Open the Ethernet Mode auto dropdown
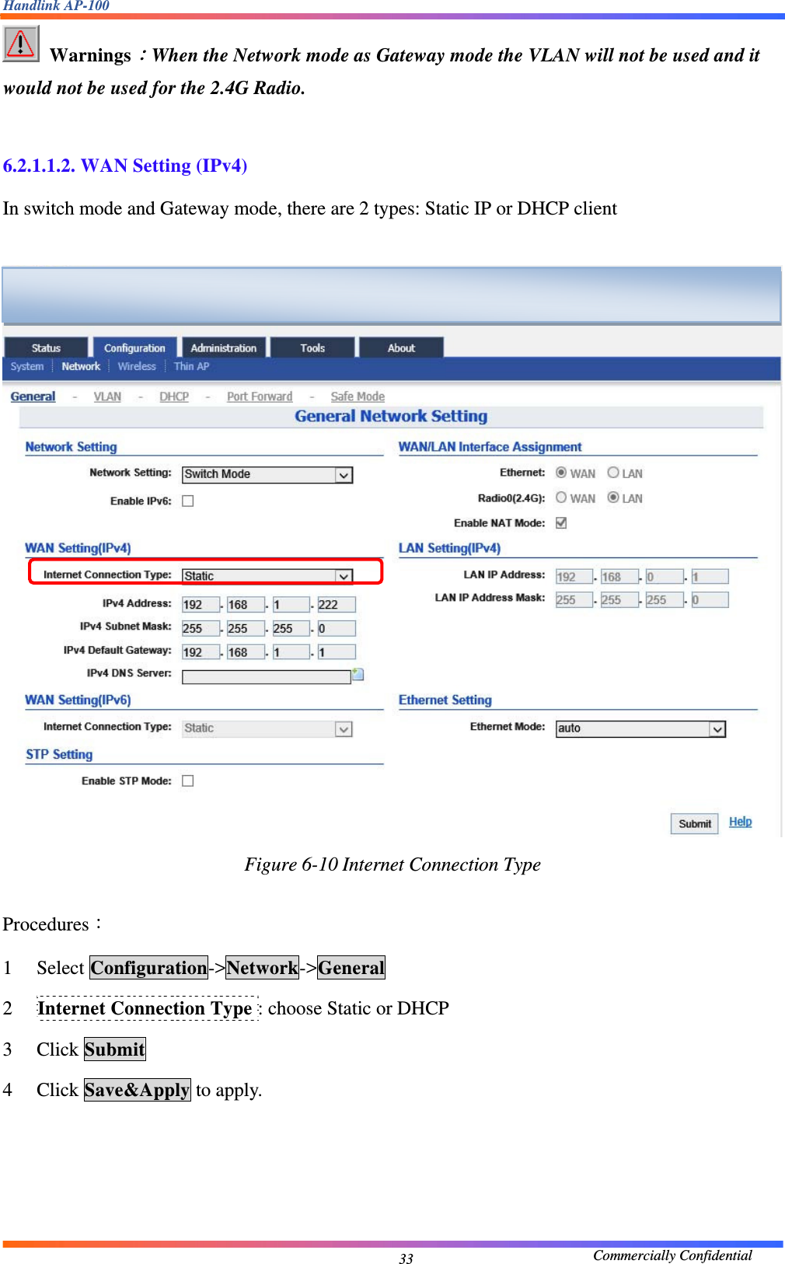Image resolution: width=785 pixels, height=1264 pixels. 640,728
